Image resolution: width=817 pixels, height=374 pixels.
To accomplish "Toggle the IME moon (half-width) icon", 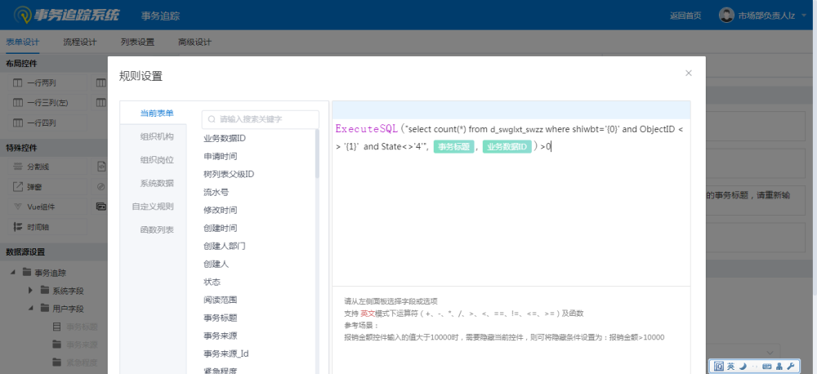I will (x=743, y=367).
